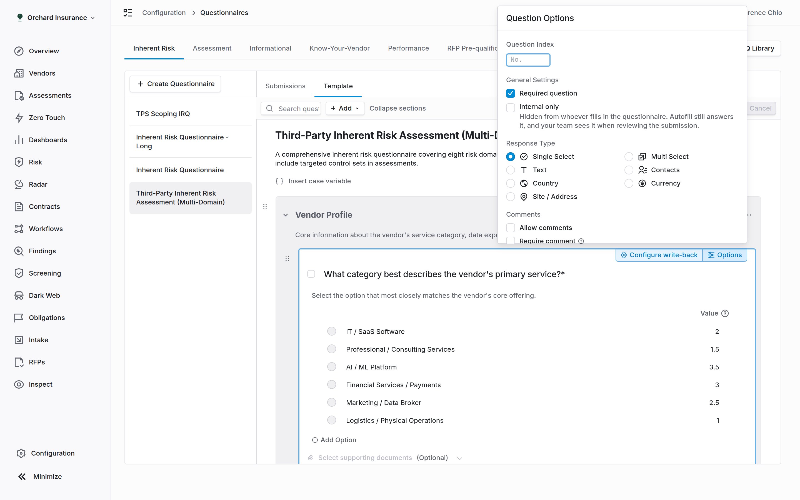Click the Options button

(x=725, y=255)
